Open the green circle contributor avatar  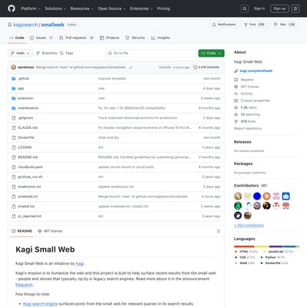point(238,206)
